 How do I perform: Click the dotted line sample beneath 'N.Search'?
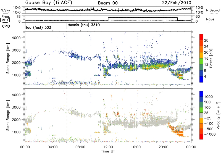click(214, 13)
